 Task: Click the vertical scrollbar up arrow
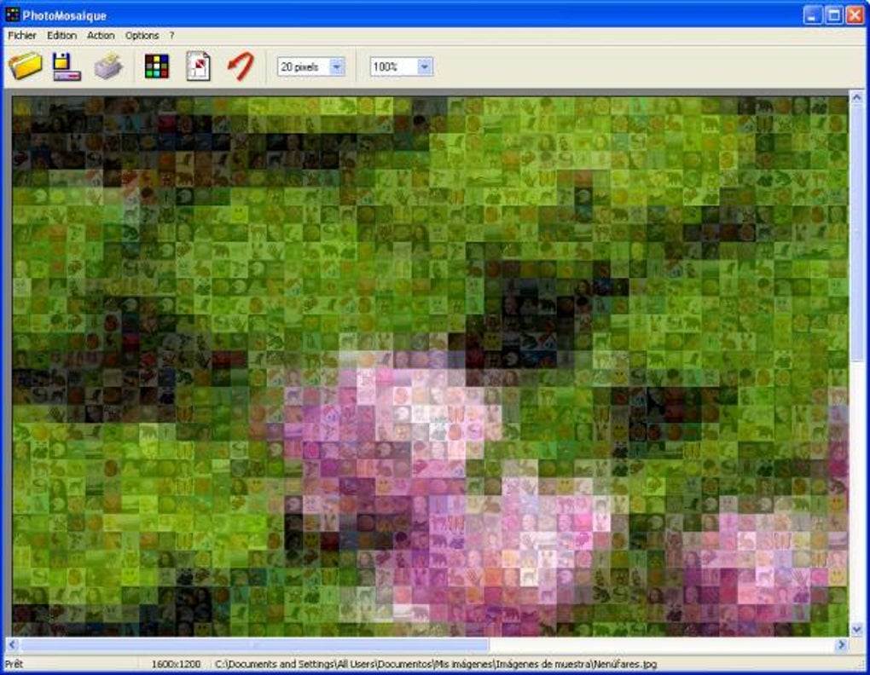(x=856, y=98)
